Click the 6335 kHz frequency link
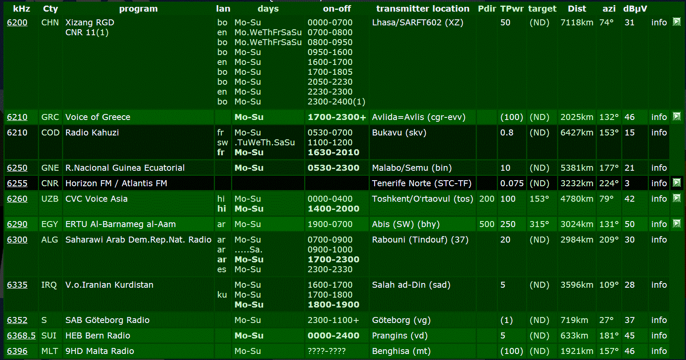Image resolution: width=686 pixels, height=360 pixels. pyautogui.click(x=17, y=285)
